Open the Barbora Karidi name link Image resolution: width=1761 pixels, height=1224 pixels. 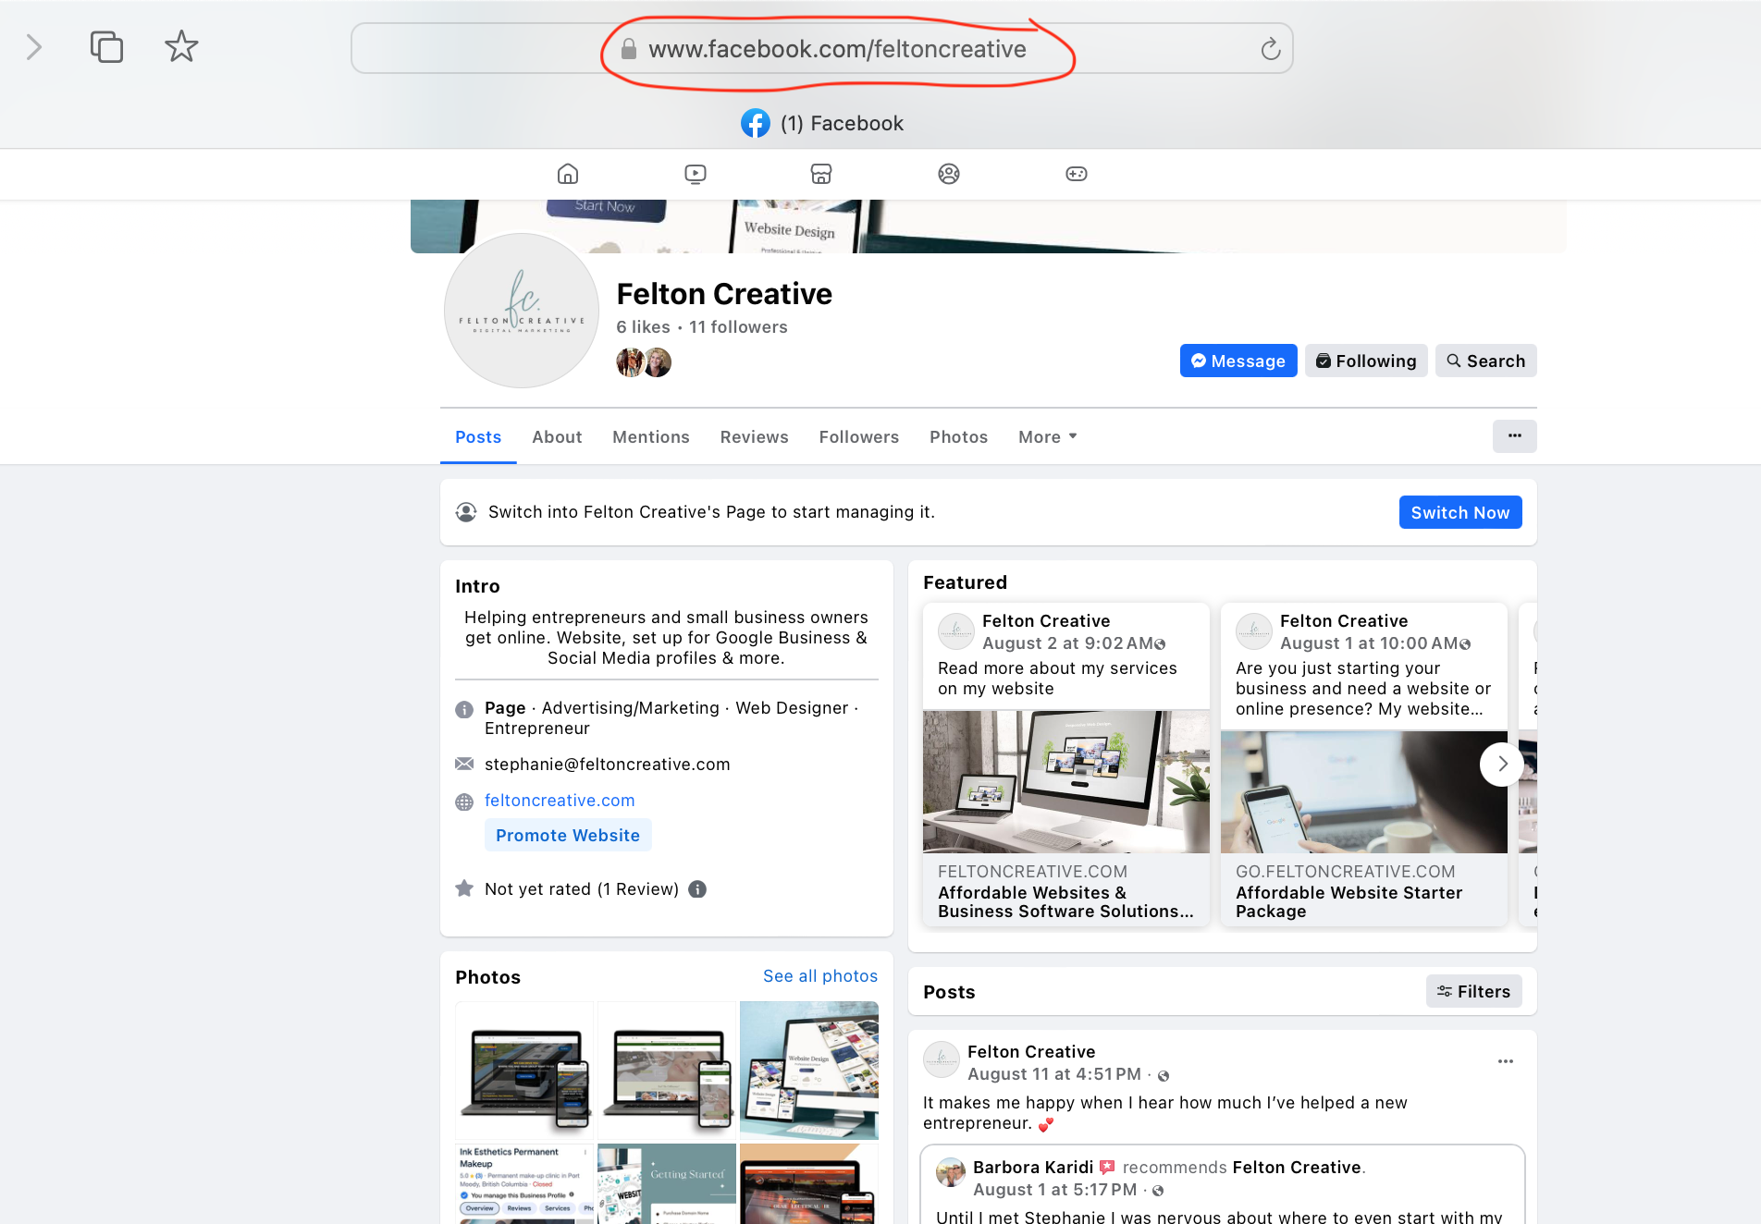pyautogui.click(x=1033, y=1168)
